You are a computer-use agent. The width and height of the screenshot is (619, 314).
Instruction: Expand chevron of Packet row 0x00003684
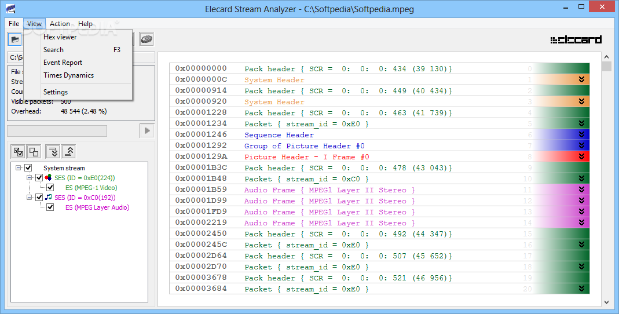(x=581, y=289)
